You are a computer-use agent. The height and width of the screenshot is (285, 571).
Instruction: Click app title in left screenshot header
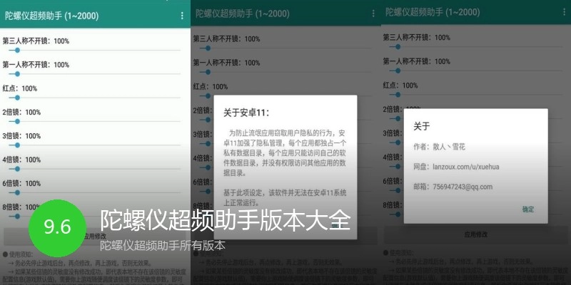[x=51, y=16]
